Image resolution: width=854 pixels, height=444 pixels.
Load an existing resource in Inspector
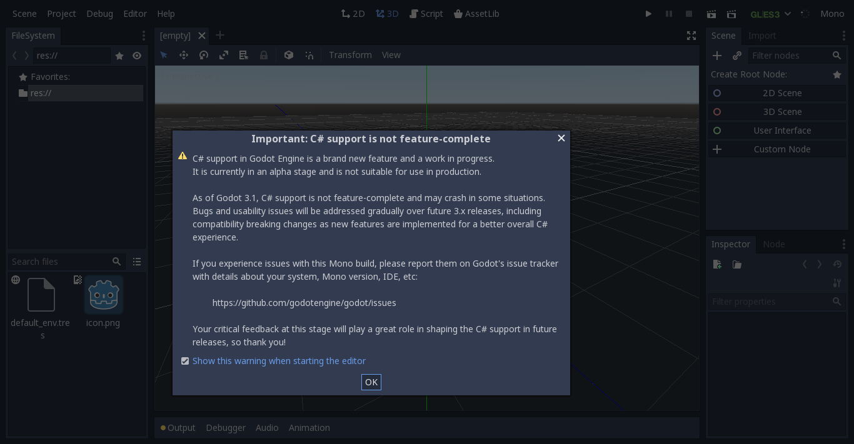coord(737,264)
